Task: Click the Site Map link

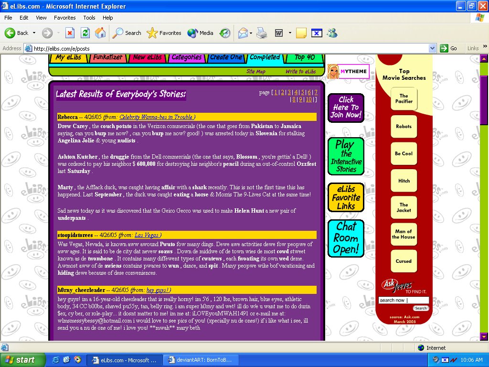Action: click(x=256, y=72)
